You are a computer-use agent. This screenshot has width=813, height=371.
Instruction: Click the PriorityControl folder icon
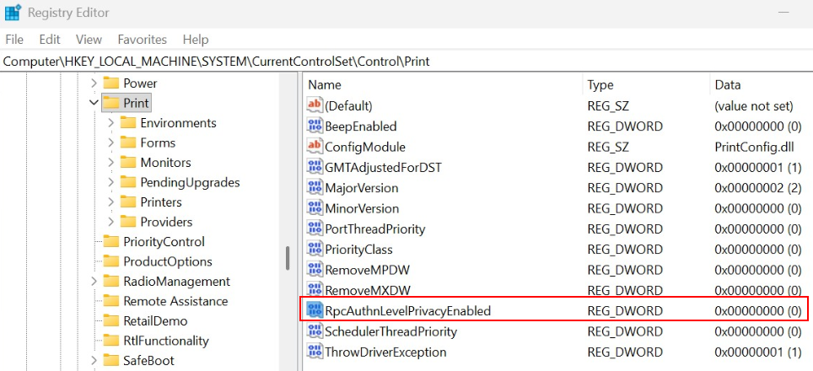coord(111,241)
